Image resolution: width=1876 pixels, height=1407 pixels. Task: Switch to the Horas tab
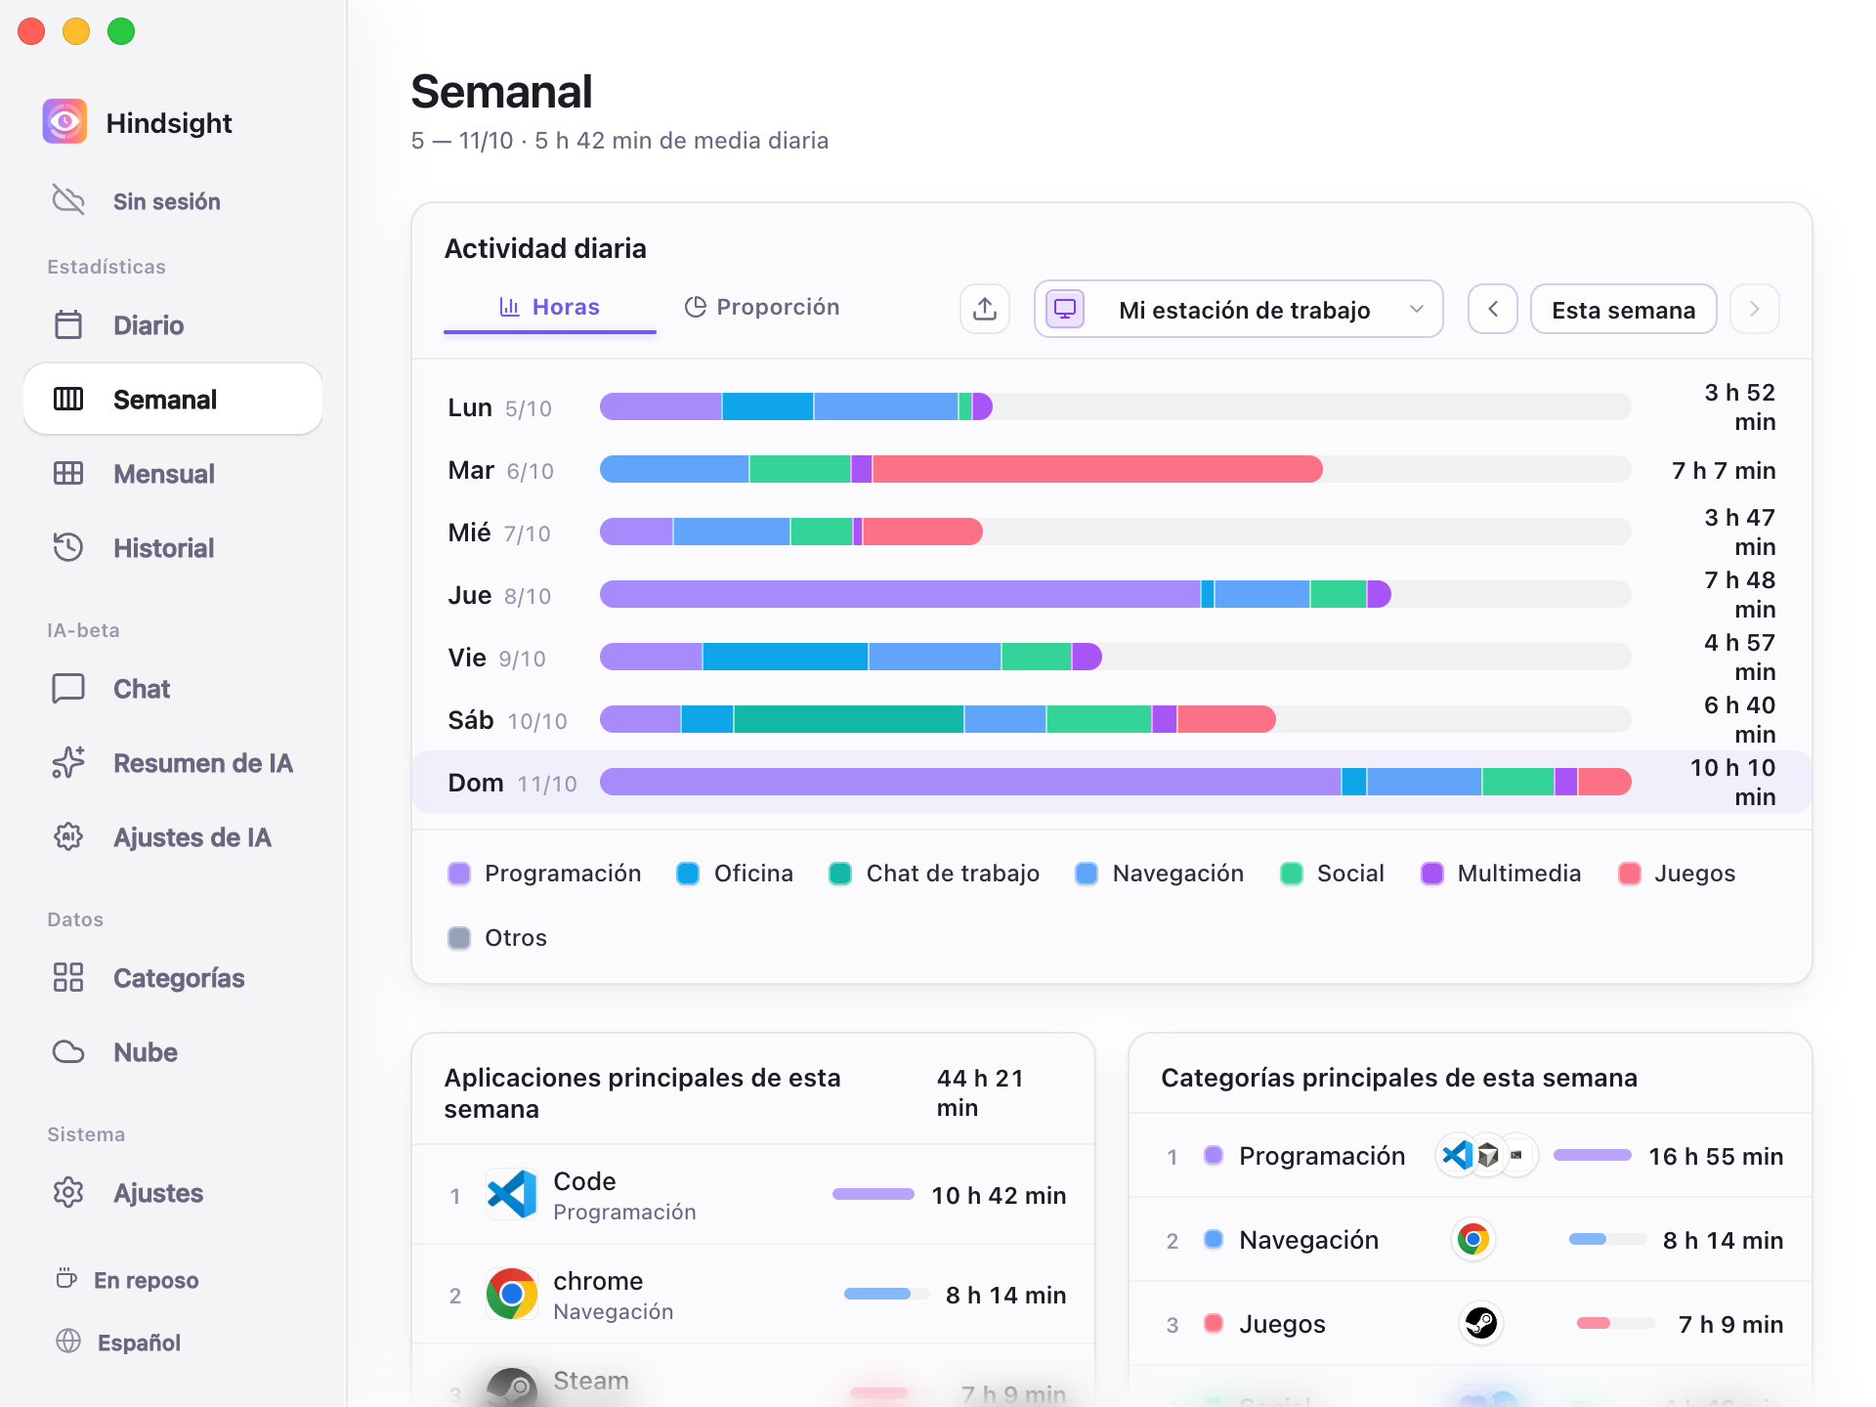pos(550,307)
